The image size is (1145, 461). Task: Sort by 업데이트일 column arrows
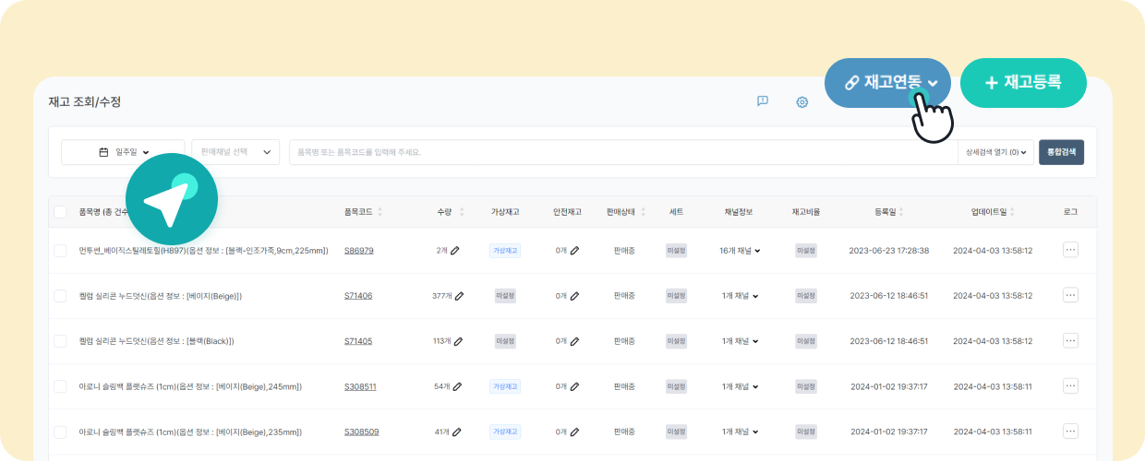1012,212
